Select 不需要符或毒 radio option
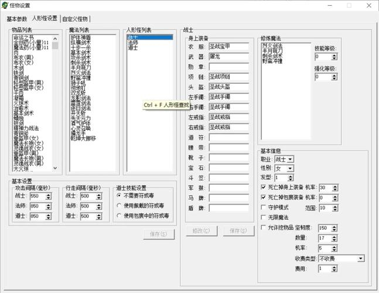Image resolution: width=379 pixels, height=293 pixels. click(119, 195)
